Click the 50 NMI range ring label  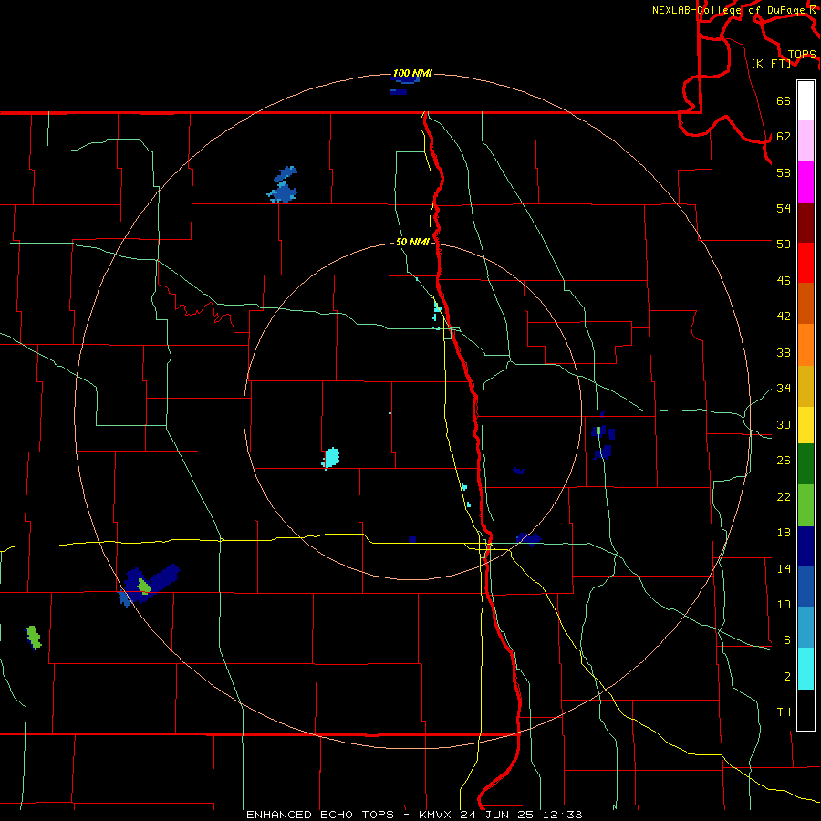(412, 242)
